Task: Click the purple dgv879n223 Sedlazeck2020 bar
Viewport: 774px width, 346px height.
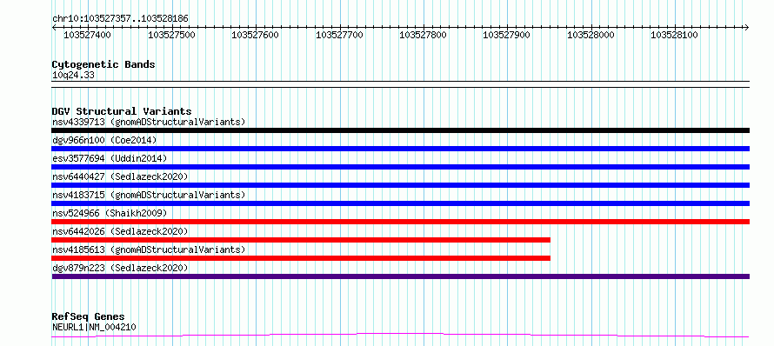Action: point(400,276)
